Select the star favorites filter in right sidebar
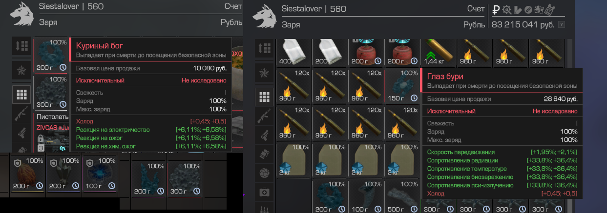Screen dimensions: 607x213 [x=265, y=73]
